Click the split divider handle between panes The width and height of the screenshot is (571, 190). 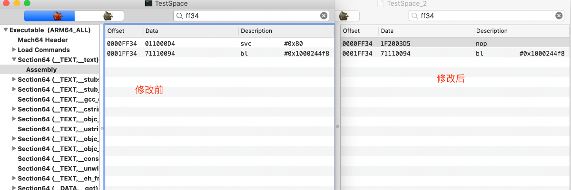338,126
